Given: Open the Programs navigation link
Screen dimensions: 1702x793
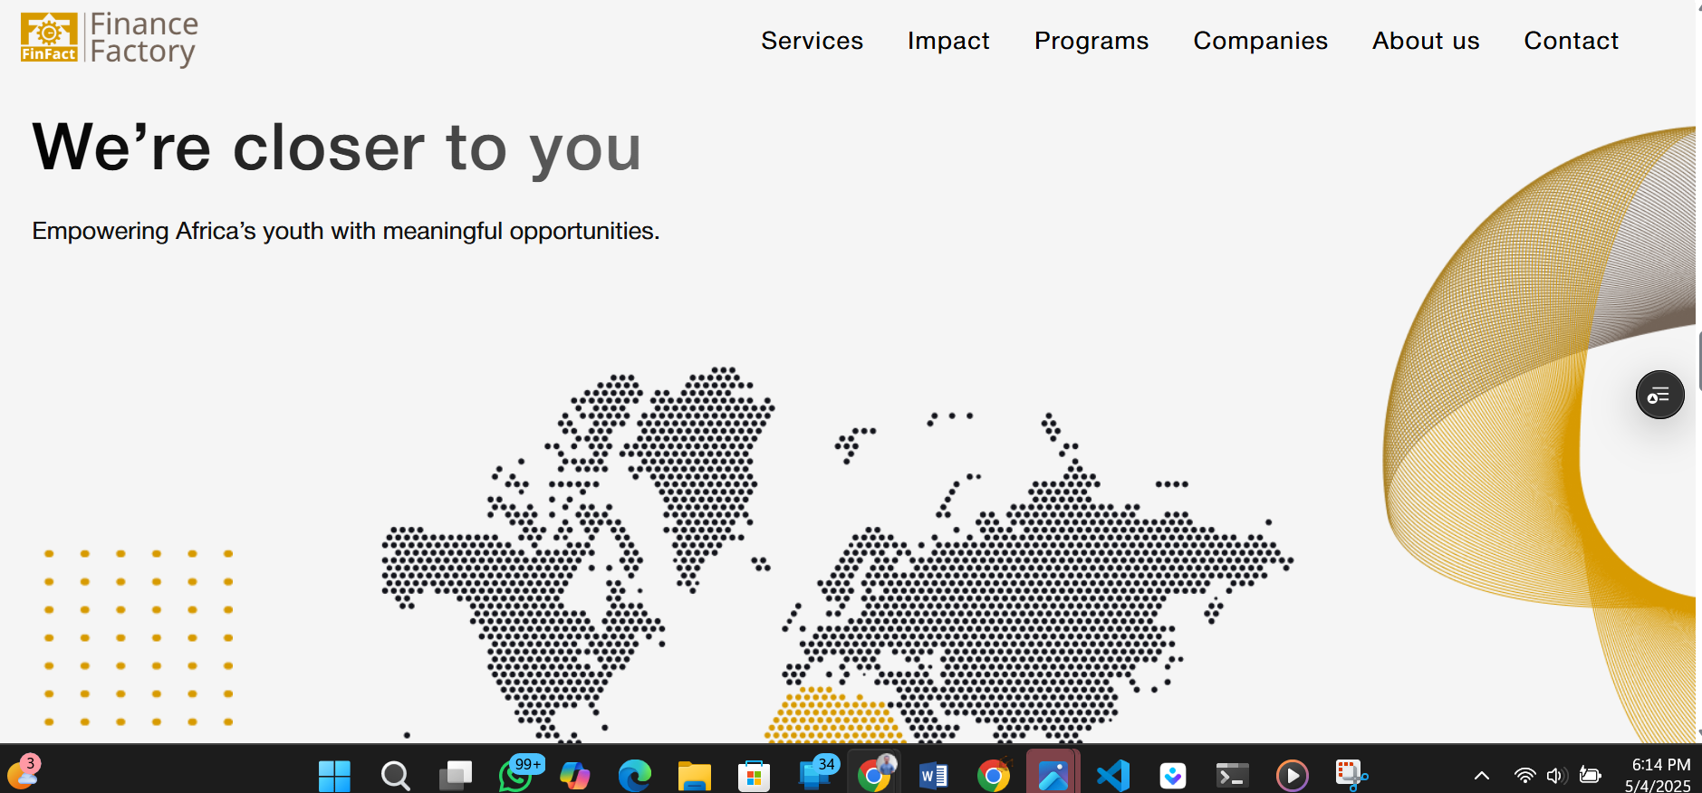Looking at the screenshot, I should click(x=1091, y=41).
